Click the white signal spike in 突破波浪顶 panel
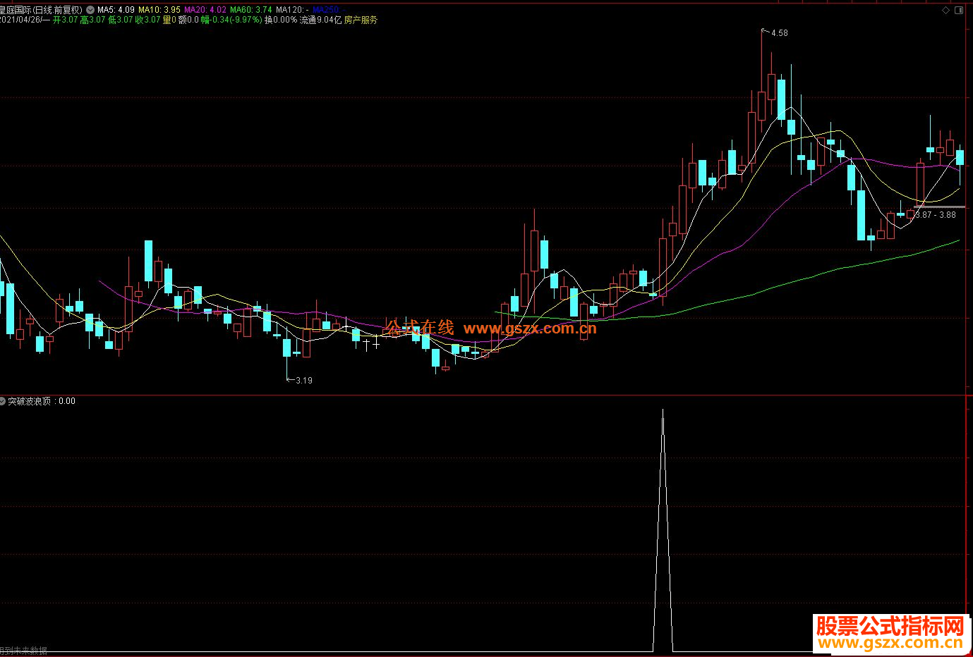Screen dimensions: 973x657 [663, 529]
